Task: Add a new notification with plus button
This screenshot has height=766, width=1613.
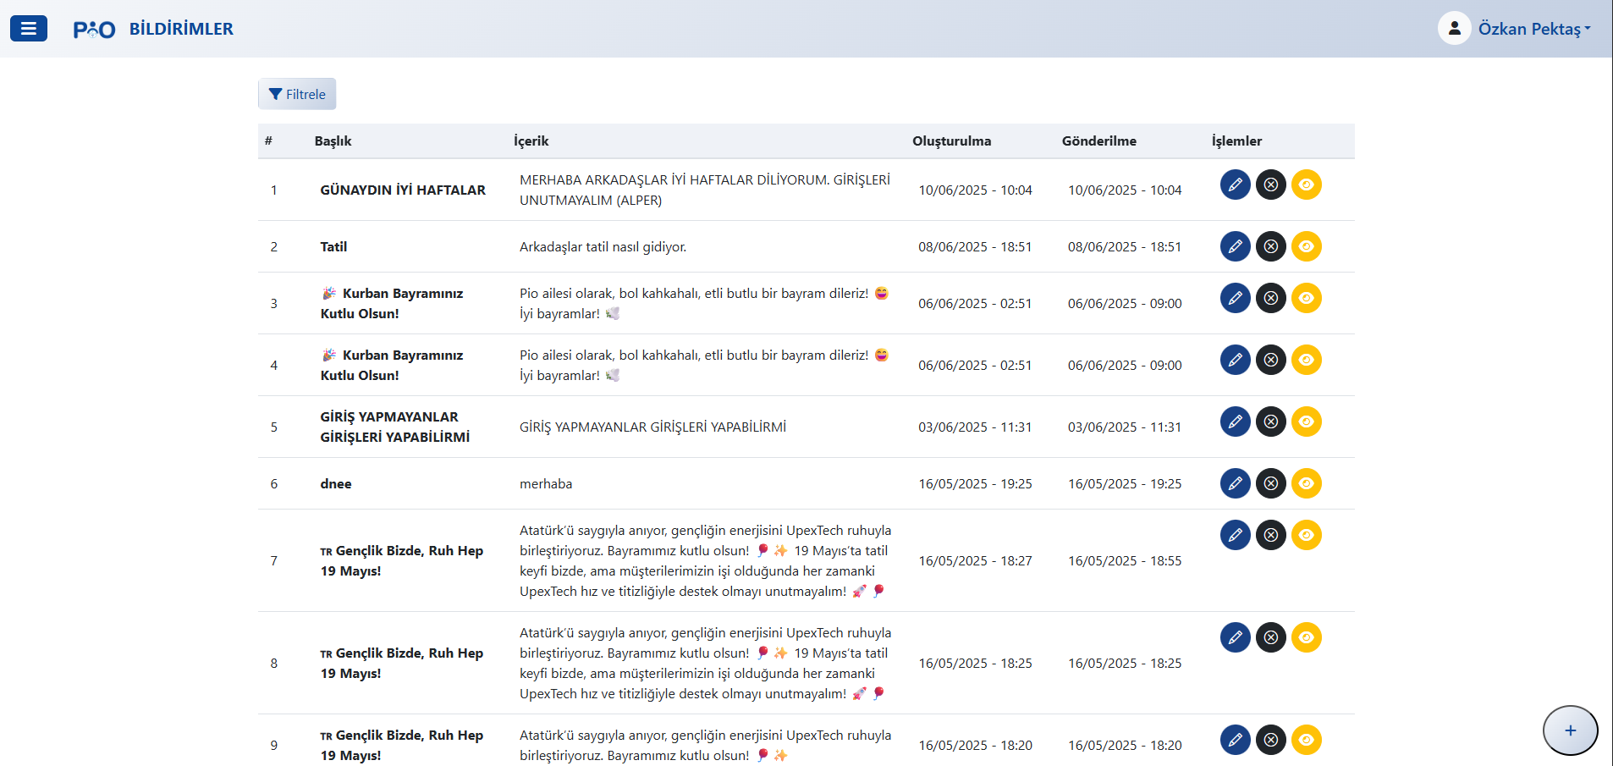Action: 1570,730
